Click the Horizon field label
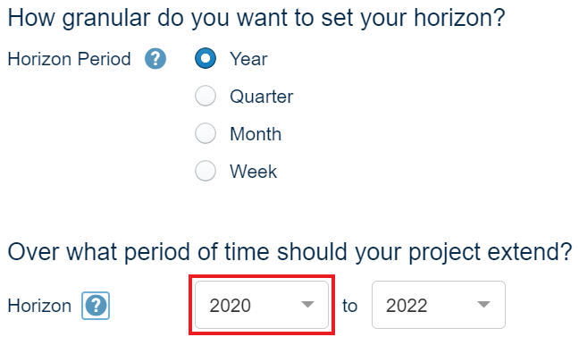The image size is (579, 337). [39, 306]
